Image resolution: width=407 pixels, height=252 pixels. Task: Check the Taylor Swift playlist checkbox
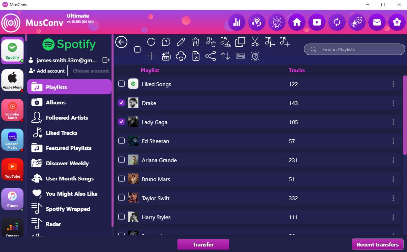coord(122,198)
